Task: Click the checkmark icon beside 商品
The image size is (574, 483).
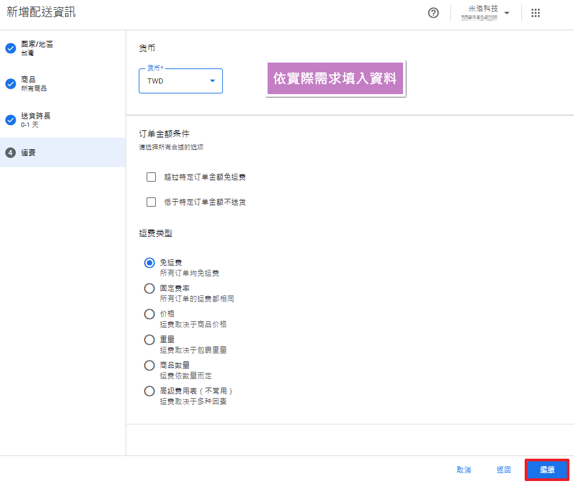Action: (x=11, y=84)
